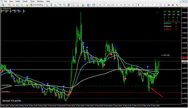The width and height of the screenshot is (188, 108).
Task: Open the Market Watch window icon
Action: click(x=9, y=5)
